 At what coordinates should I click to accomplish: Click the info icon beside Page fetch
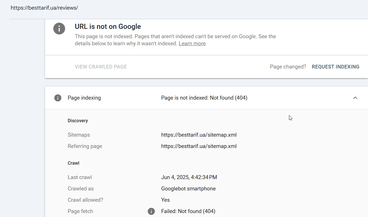coord(151,211)
